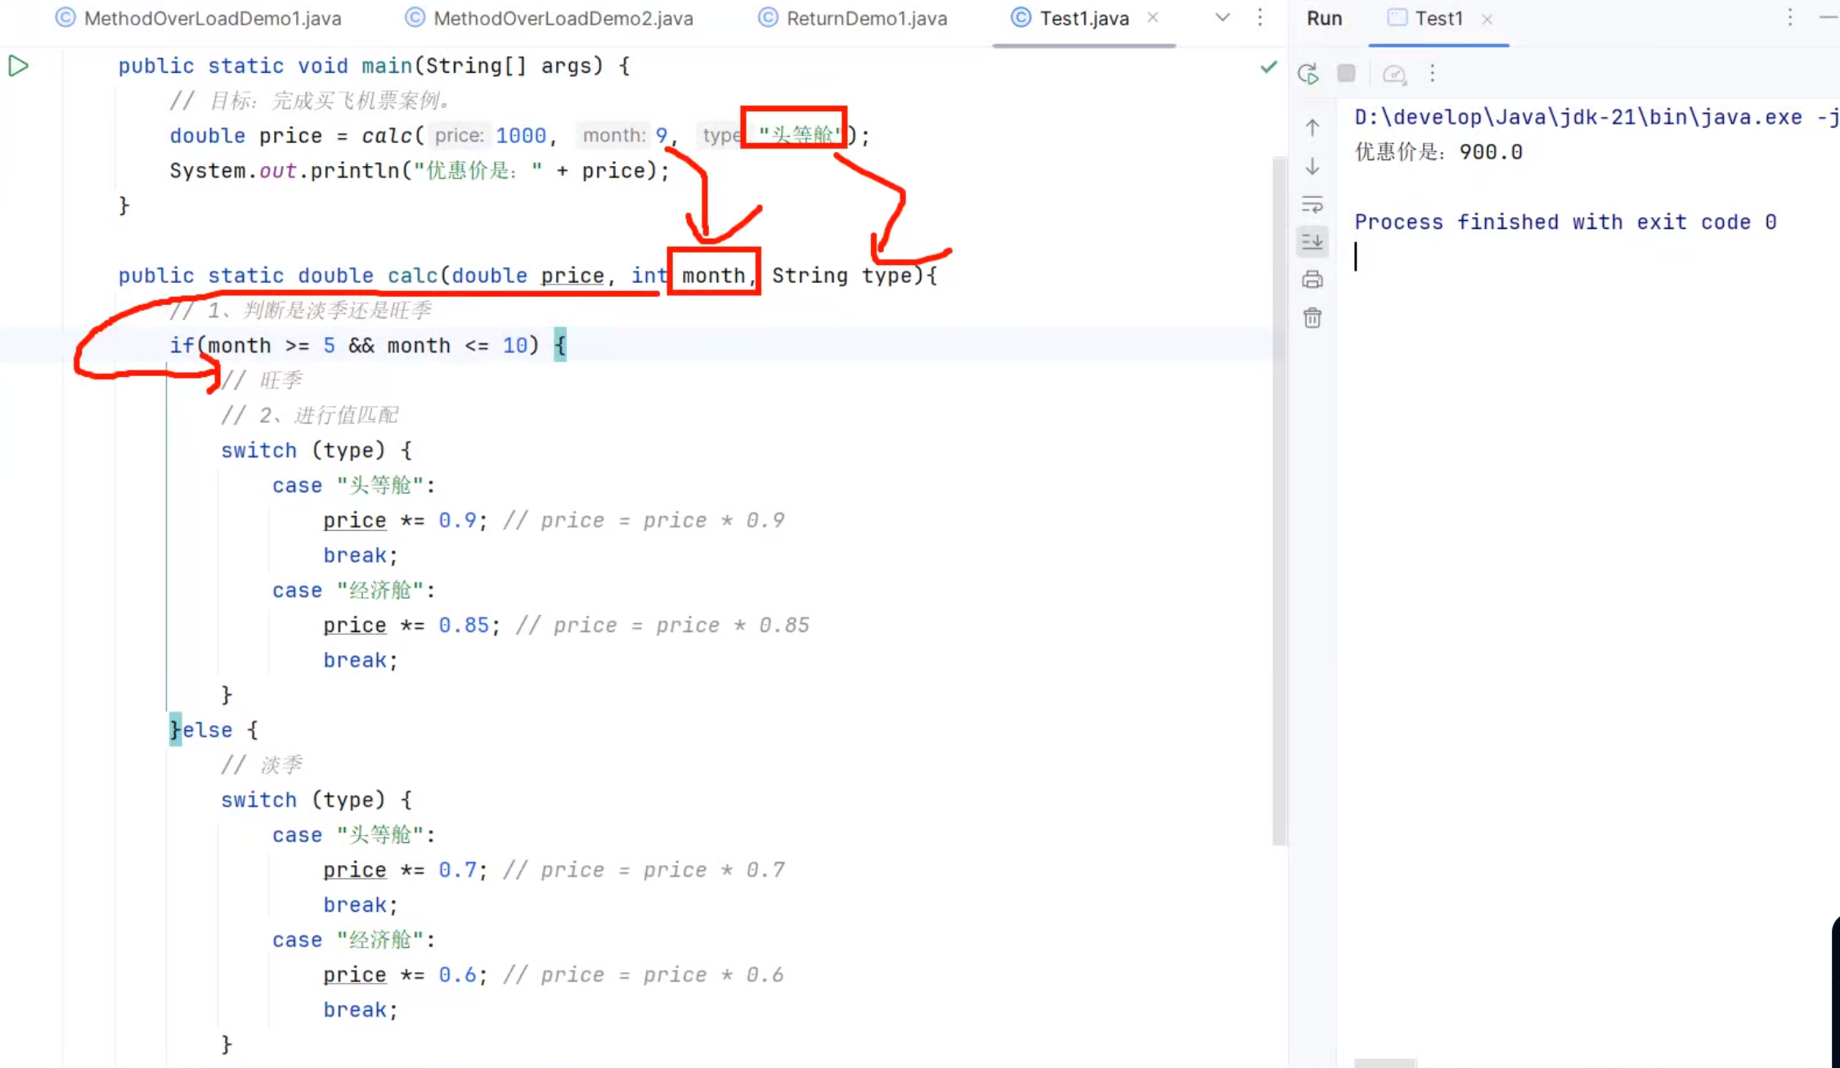The height and width of the screenshot is (1068, 1840).
Task: Click 'price *= 0.85' statement
Action: pos(411,626)
